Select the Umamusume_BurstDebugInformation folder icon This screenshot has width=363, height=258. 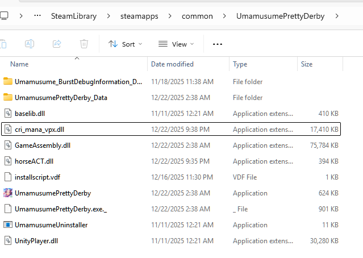coord(8,81)
